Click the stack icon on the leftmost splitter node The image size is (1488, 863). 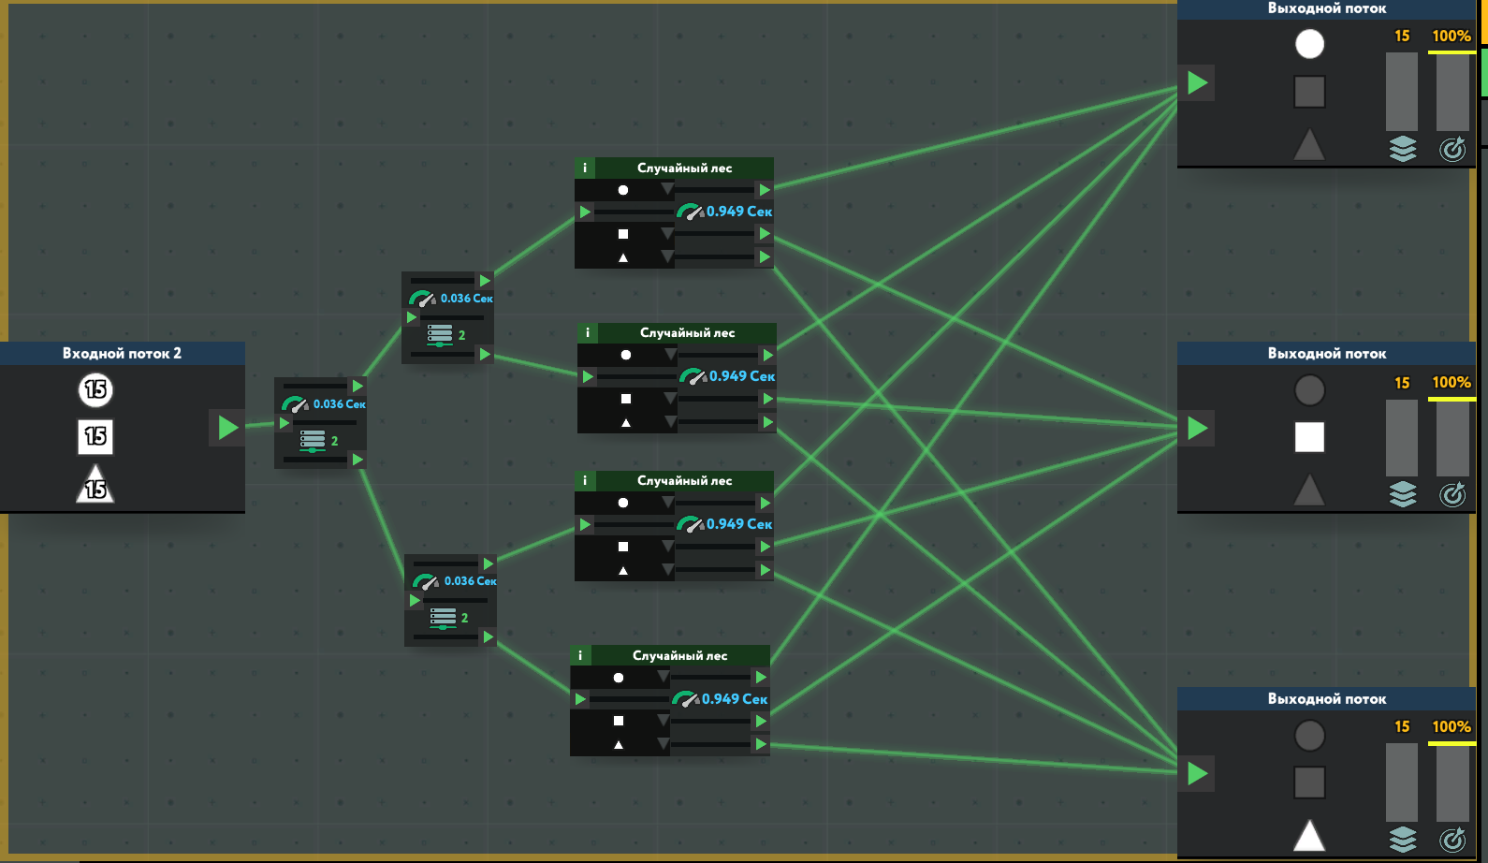[313, 440]
